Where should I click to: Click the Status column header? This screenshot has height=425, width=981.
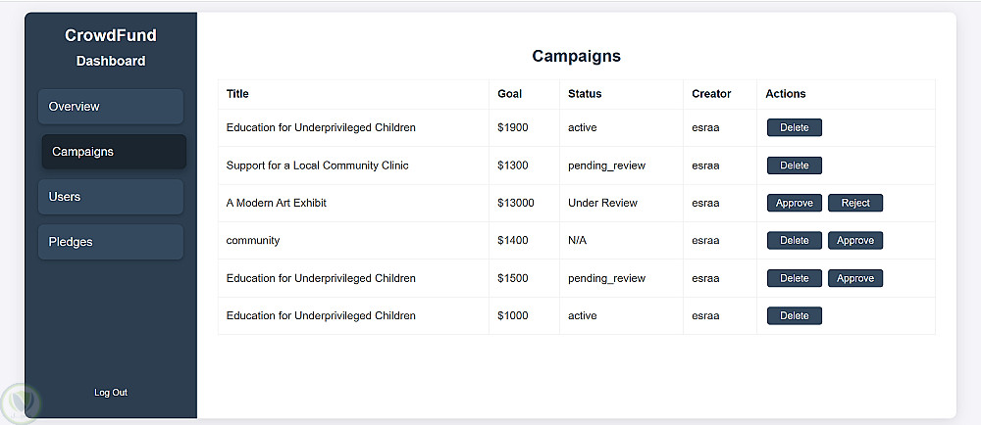coord(585,94)
